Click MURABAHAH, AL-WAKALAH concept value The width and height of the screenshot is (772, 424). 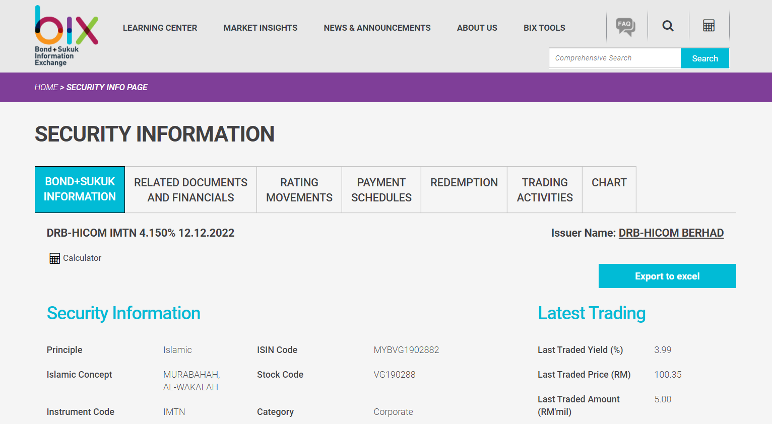191,381
